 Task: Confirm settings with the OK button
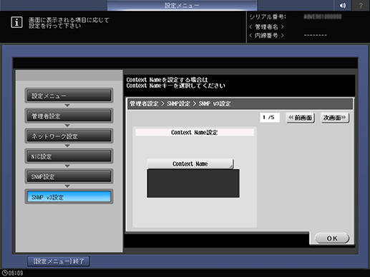tap(332, 238)
